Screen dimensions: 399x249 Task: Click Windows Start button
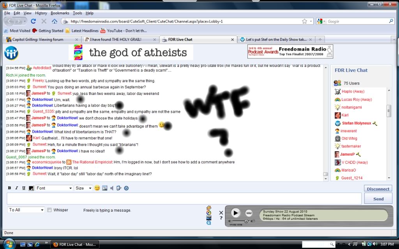(x=9, y=244)
